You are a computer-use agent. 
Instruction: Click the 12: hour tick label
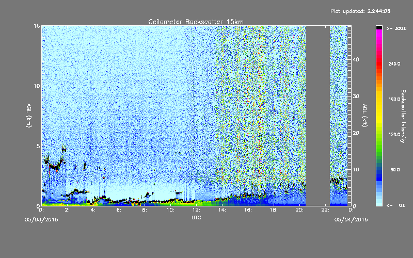tap(196, 210)
